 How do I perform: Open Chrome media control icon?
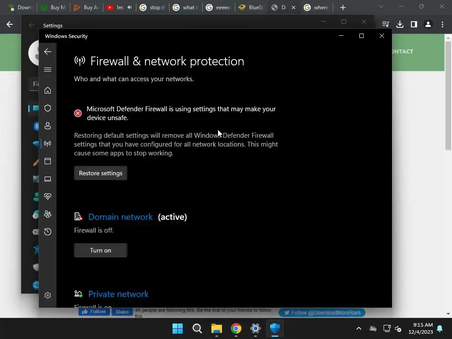385,24
